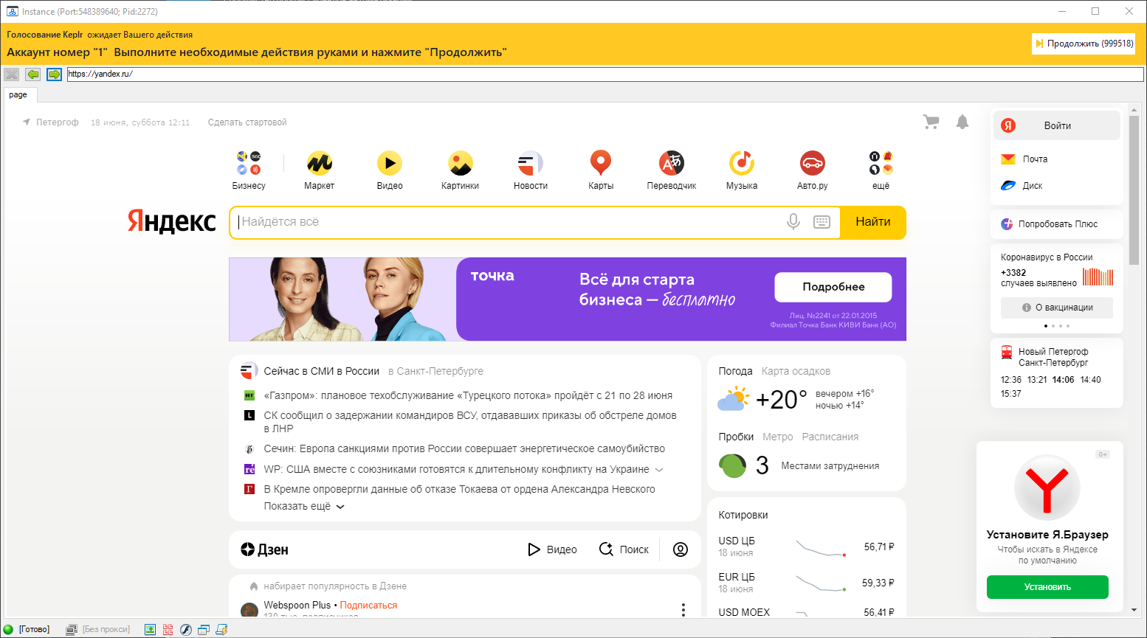Open Дзен Видео button

552,549
